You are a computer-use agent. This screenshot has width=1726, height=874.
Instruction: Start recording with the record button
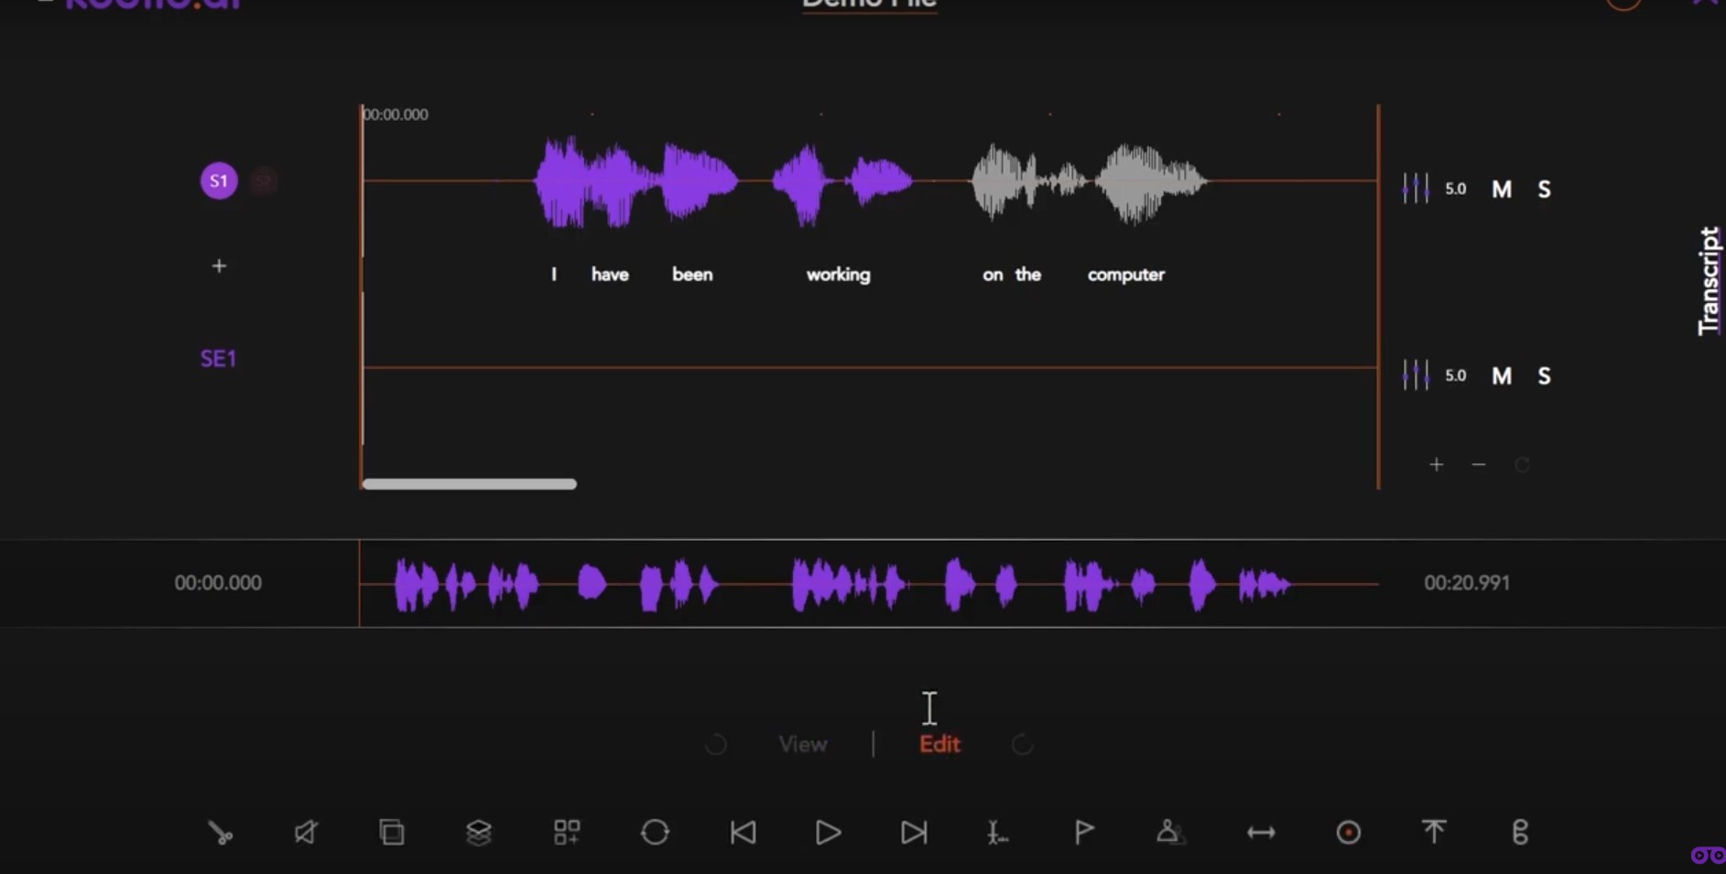click(1348, 833)
